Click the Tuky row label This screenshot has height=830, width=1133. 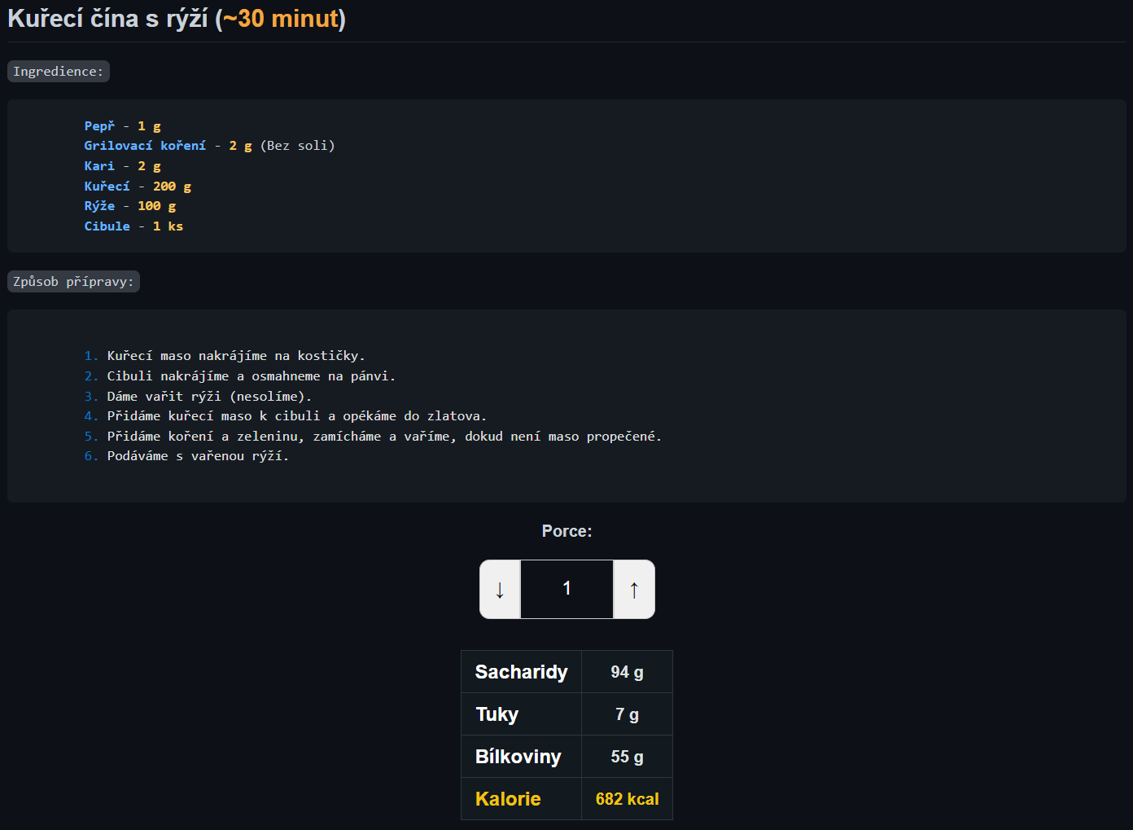[x=497, y=714]
